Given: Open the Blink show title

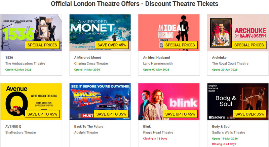Looking at the screenshot, I should click(147, 126).
